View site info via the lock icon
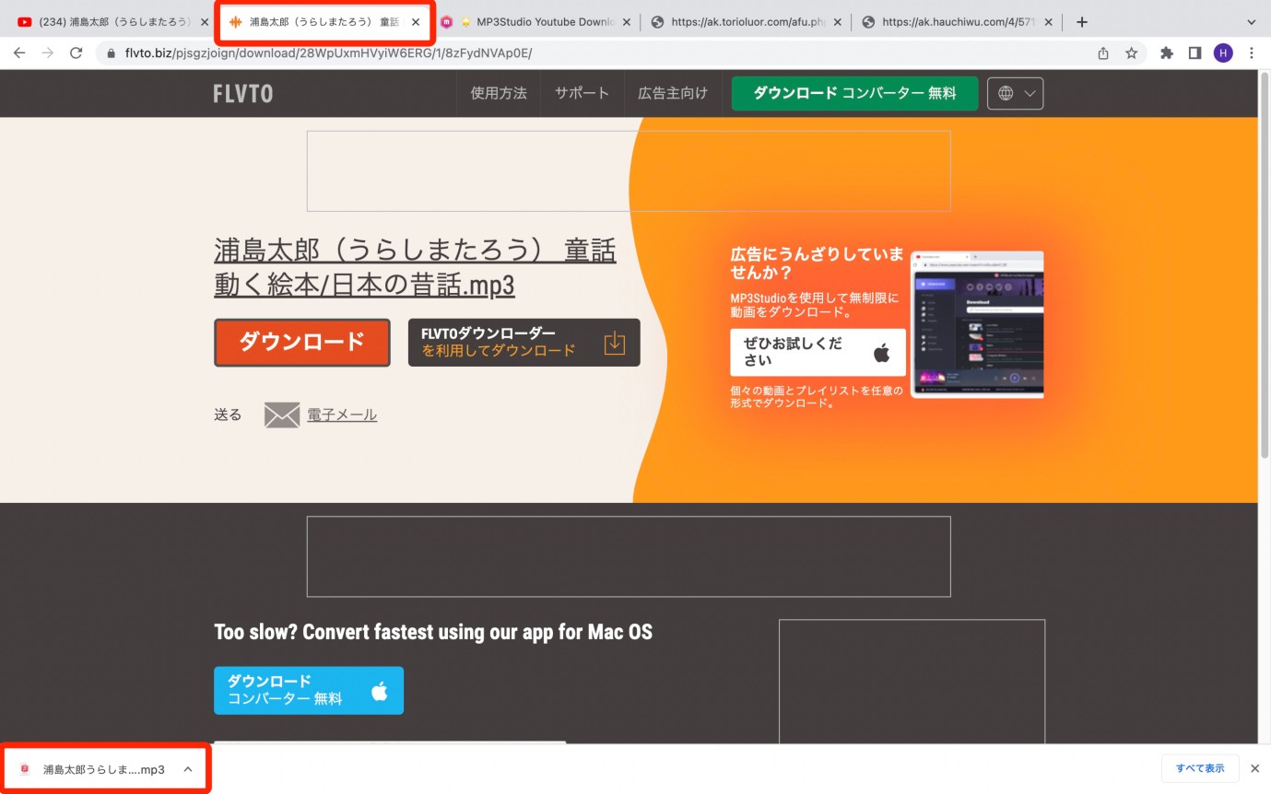 tap(112, 53)
